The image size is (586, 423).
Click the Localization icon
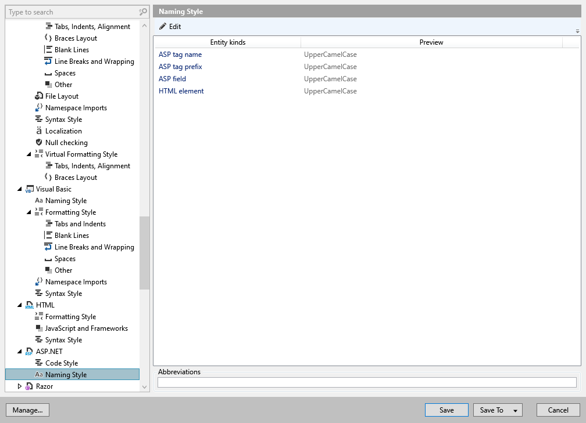[x=39, y=131]
